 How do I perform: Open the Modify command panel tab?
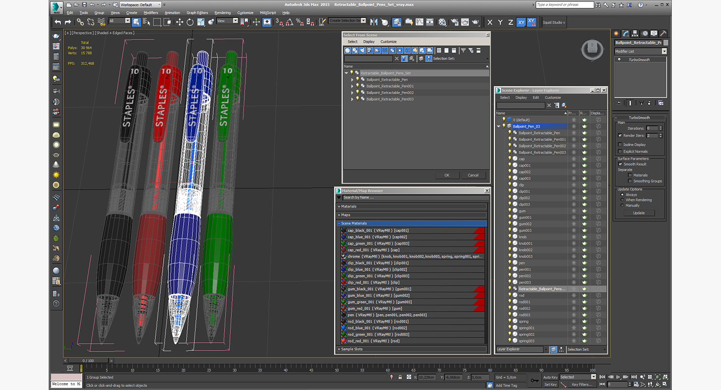(x=626, y=34)
